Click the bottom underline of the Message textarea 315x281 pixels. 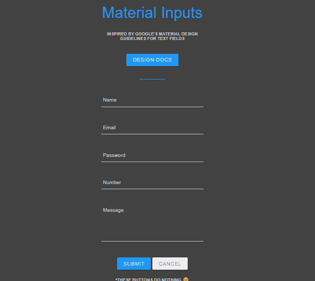pos(152,240)
